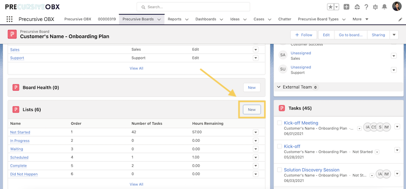This screenshot has width=406, height=189.
Task: Click New in the Lists section
Action: click(252, 109)
